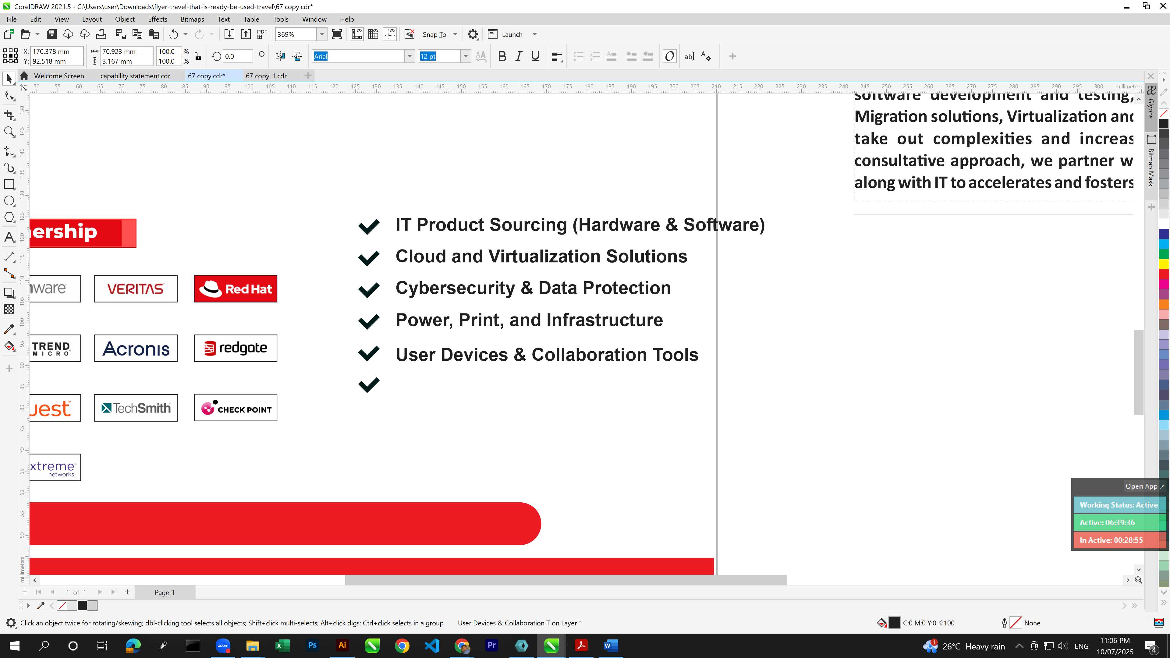This screenshot has width=1170, height=658.
Task: Select the Color Eyedropper tool
Action: [x=9, y=329]
